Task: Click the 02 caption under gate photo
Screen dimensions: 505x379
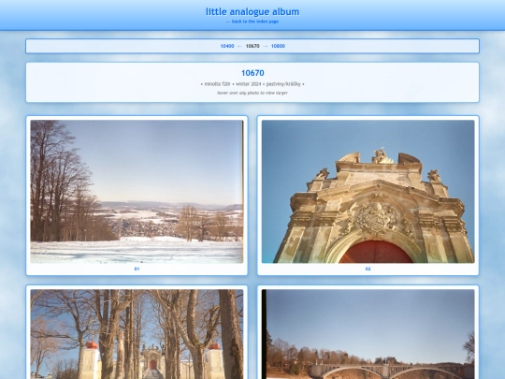Action: (x=368, y=269)
